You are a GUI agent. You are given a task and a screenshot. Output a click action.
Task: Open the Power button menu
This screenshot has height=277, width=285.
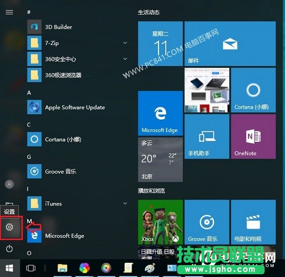point(9,249)
